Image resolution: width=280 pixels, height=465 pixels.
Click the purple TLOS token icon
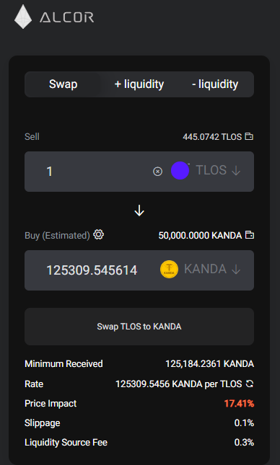click(x=180, y=171)
